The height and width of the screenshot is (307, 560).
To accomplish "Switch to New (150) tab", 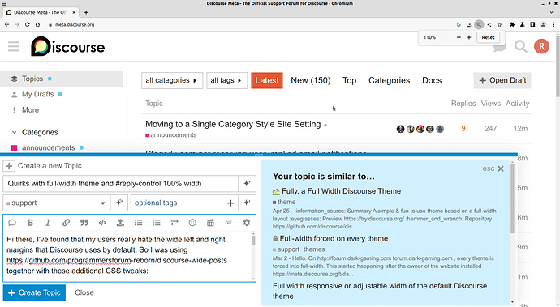I will [x=311, y=80].
